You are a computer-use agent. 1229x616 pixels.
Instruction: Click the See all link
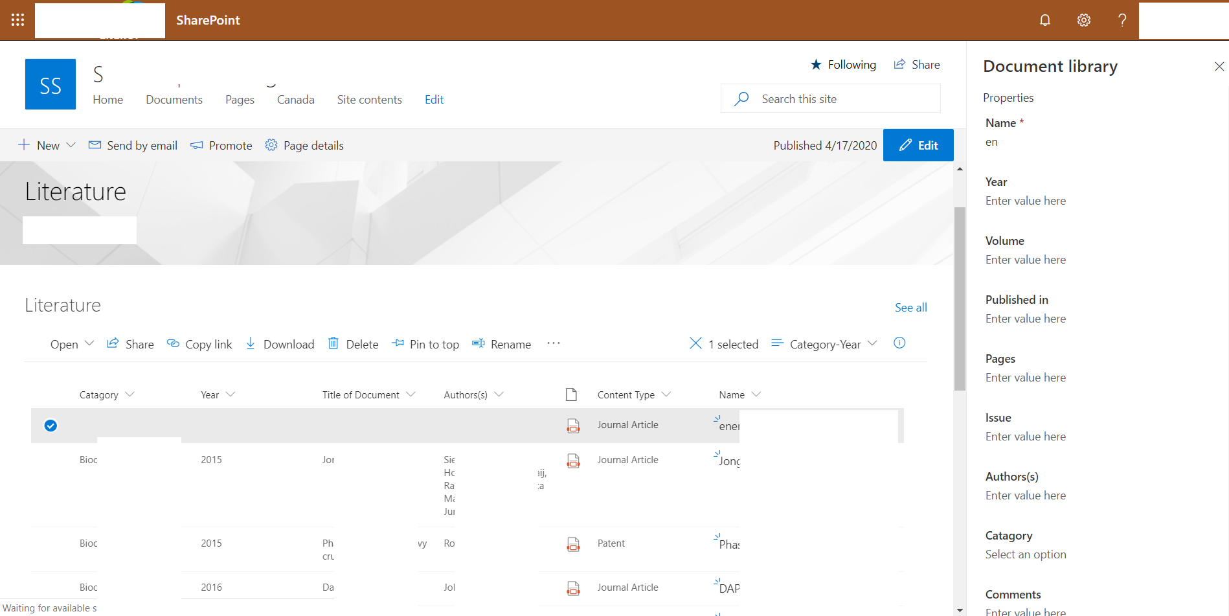tap(910, 307)
